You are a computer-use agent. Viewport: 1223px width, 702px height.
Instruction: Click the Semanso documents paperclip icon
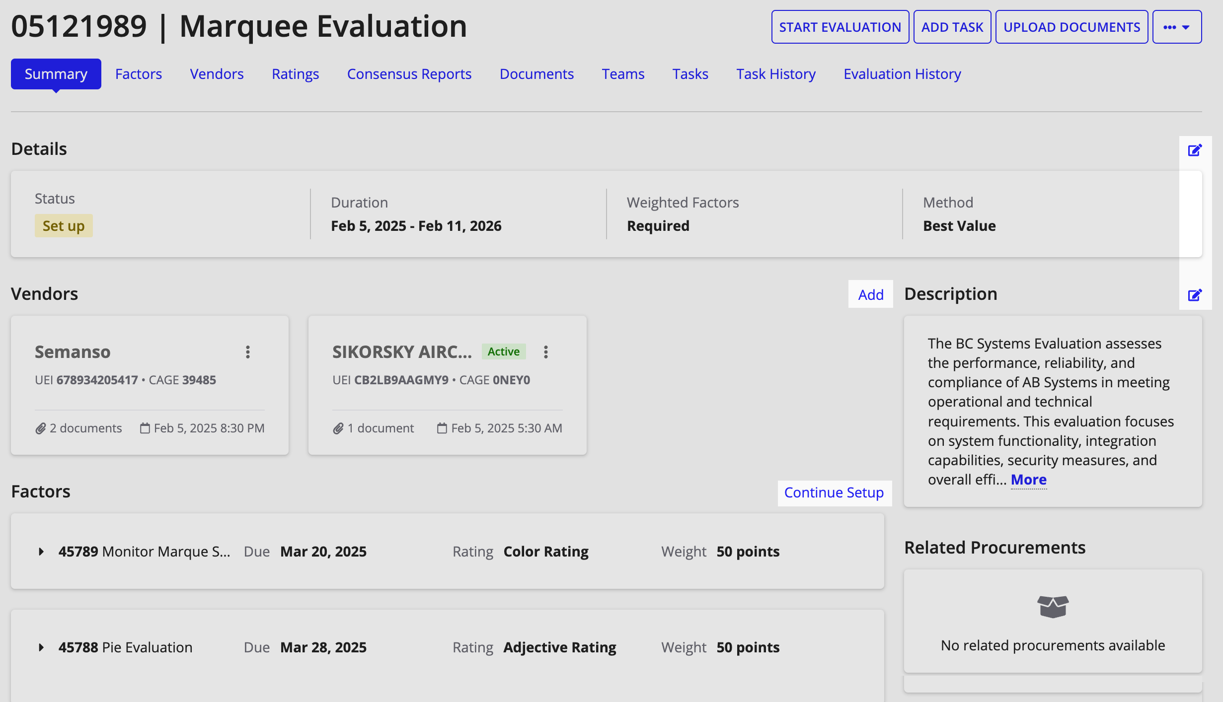pos(41,428)
